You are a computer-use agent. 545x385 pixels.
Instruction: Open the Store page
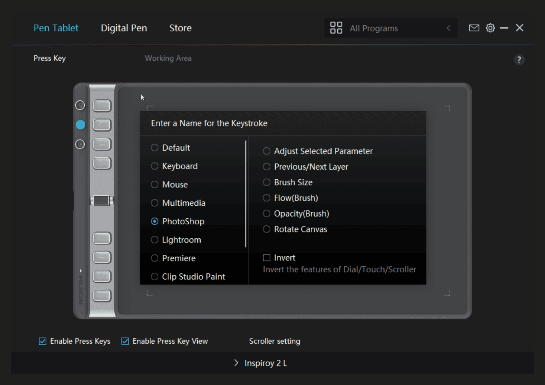point(180,28)
